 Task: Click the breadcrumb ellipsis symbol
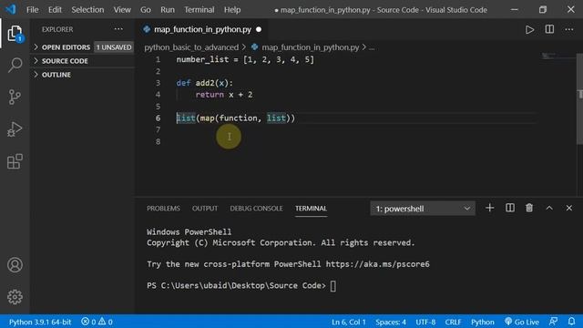click(372, 47)
